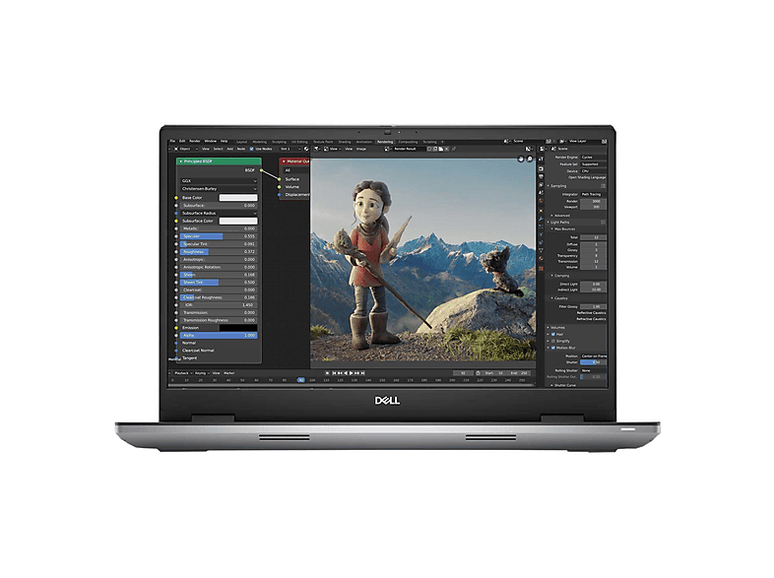774x578 pixels.
Task: Play the animation in reverse
Action: pos(346,373)
